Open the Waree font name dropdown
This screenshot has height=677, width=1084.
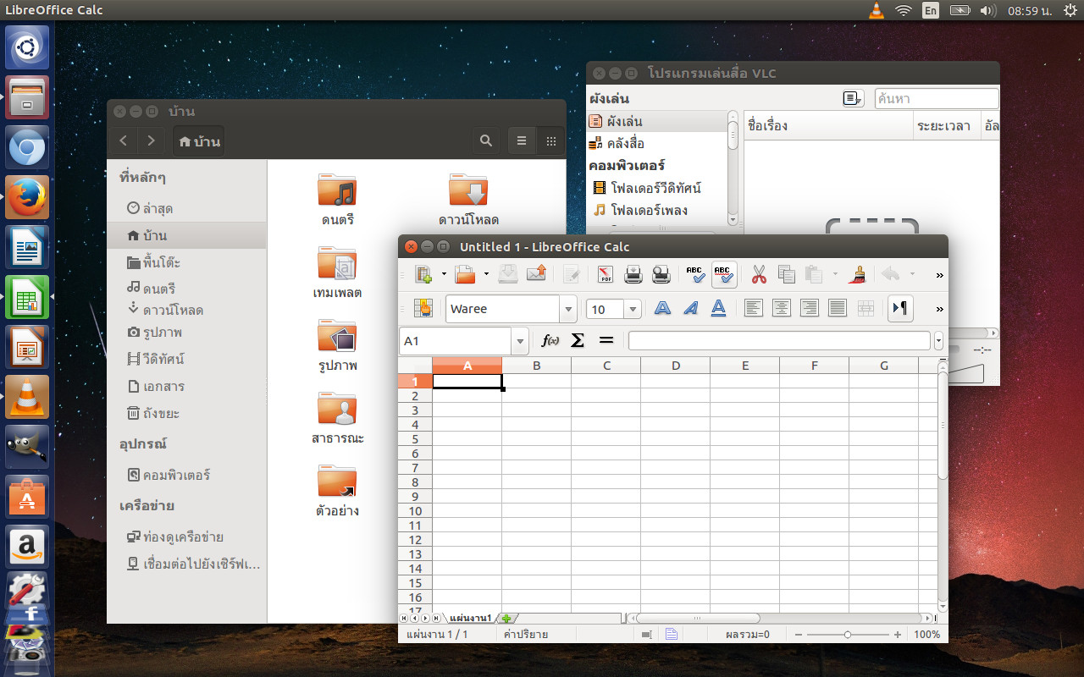pyautogui.click(x=569, y=309)
